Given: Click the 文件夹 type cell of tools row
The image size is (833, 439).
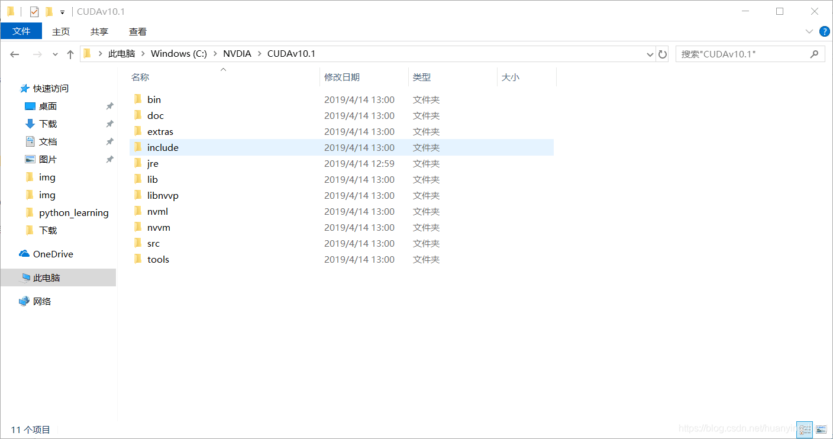Looking at the screenshot, I should click(x=426, y=259).
